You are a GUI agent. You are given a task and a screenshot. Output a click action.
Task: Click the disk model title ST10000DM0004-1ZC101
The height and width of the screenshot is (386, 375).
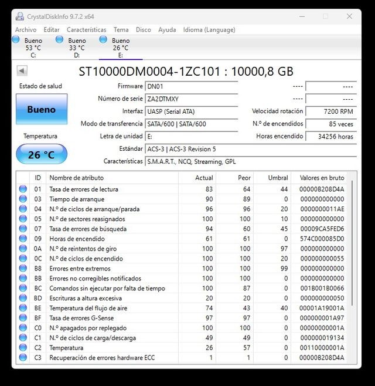pyautogui.click(x=149, y=72)
